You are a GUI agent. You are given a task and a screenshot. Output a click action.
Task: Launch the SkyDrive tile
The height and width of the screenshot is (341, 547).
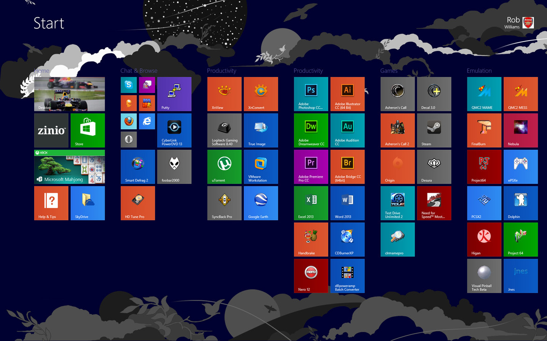tap(87, 203)
